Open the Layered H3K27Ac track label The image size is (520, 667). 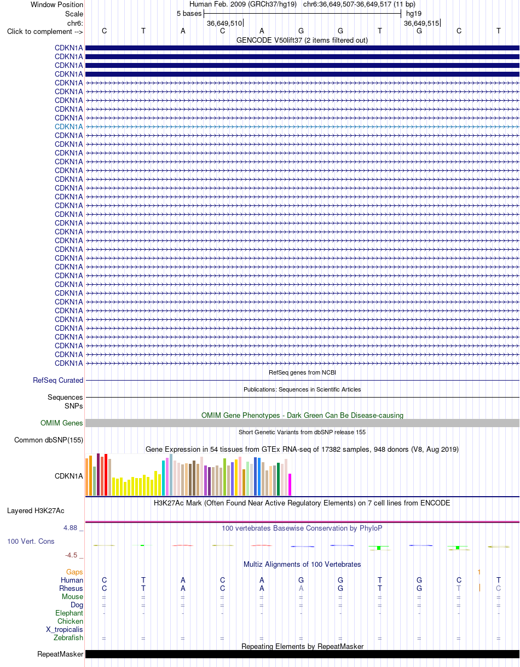tap(36, 510)
